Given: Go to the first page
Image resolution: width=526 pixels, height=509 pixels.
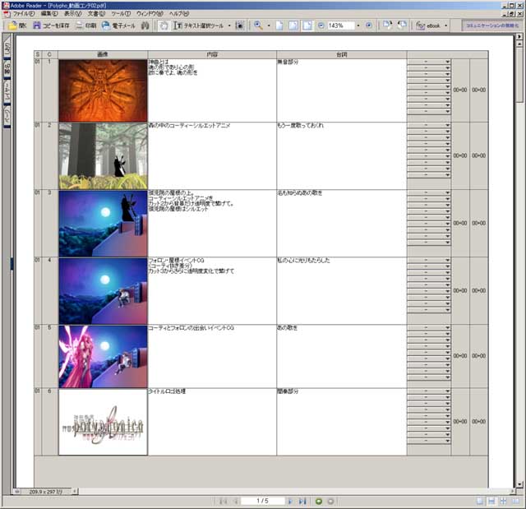Looking at the screenshot, I should (223, 502).
